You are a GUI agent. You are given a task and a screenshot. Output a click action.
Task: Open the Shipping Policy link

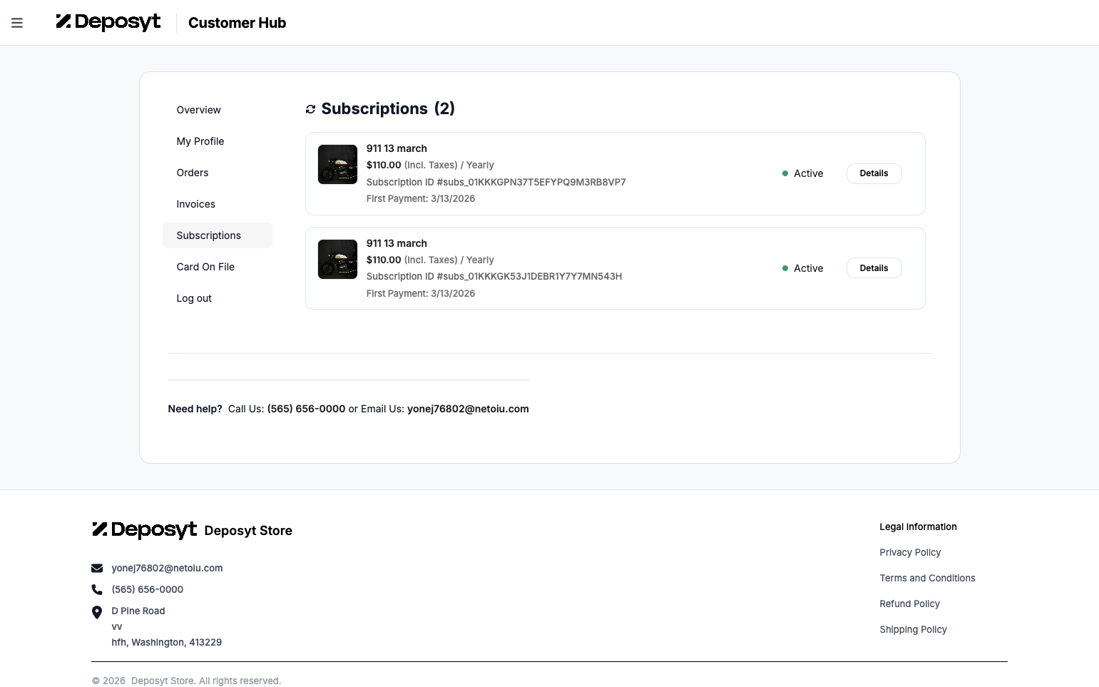click(913, 629)
